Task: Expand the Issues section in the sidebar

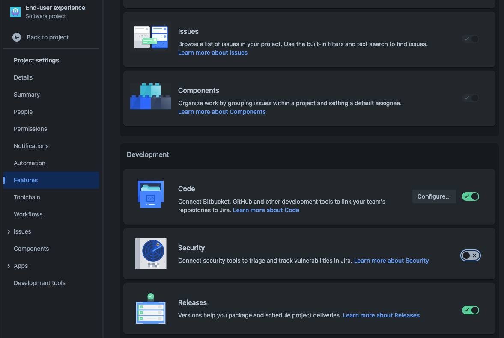Action: (x=9, y=231)
